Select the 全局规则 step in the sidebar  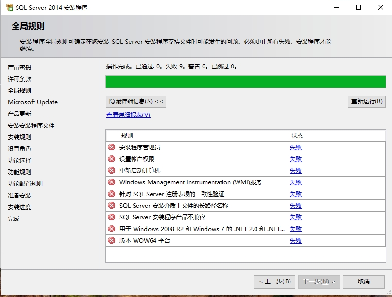pos(19,90)
